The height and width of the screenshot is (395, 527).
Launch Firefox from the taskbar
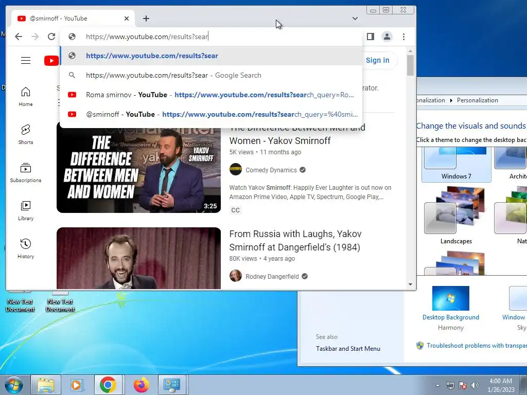pos(141,385)
